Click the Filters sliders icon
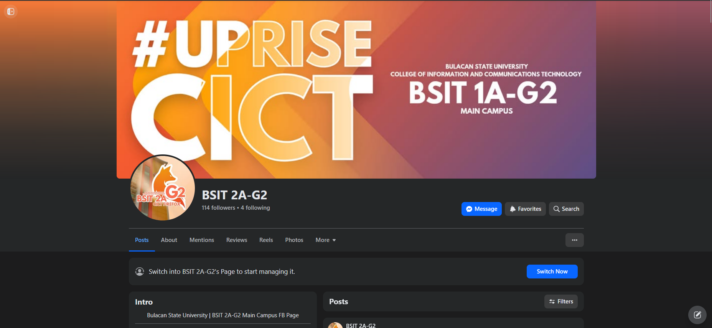The image size is (712, 328). pyautogui.click(x=552, y=301)
